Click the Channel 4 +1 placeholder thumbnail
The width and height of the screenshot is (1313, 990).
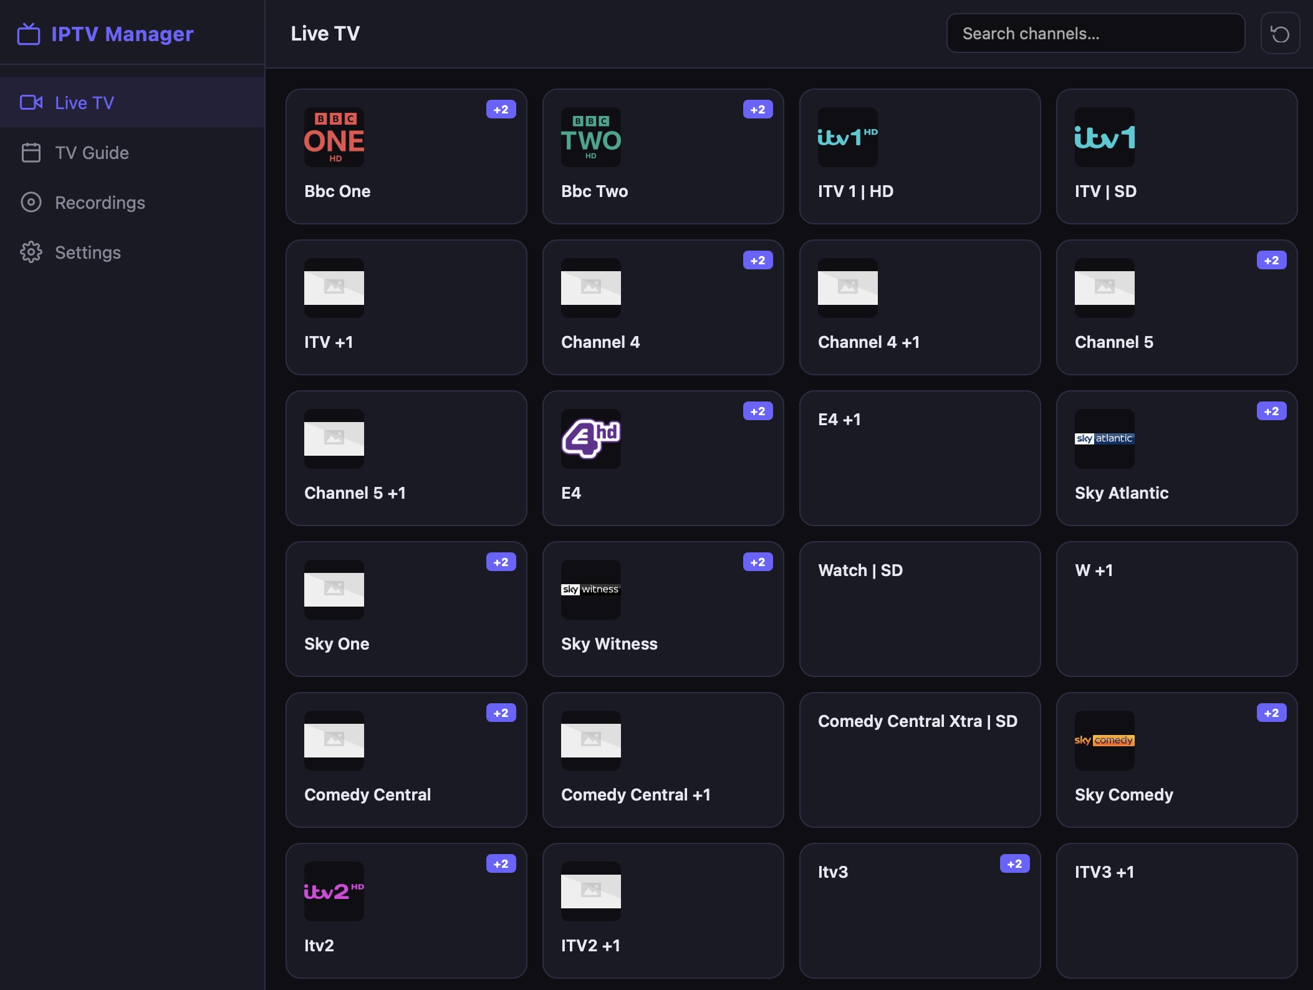click(848, 288)
